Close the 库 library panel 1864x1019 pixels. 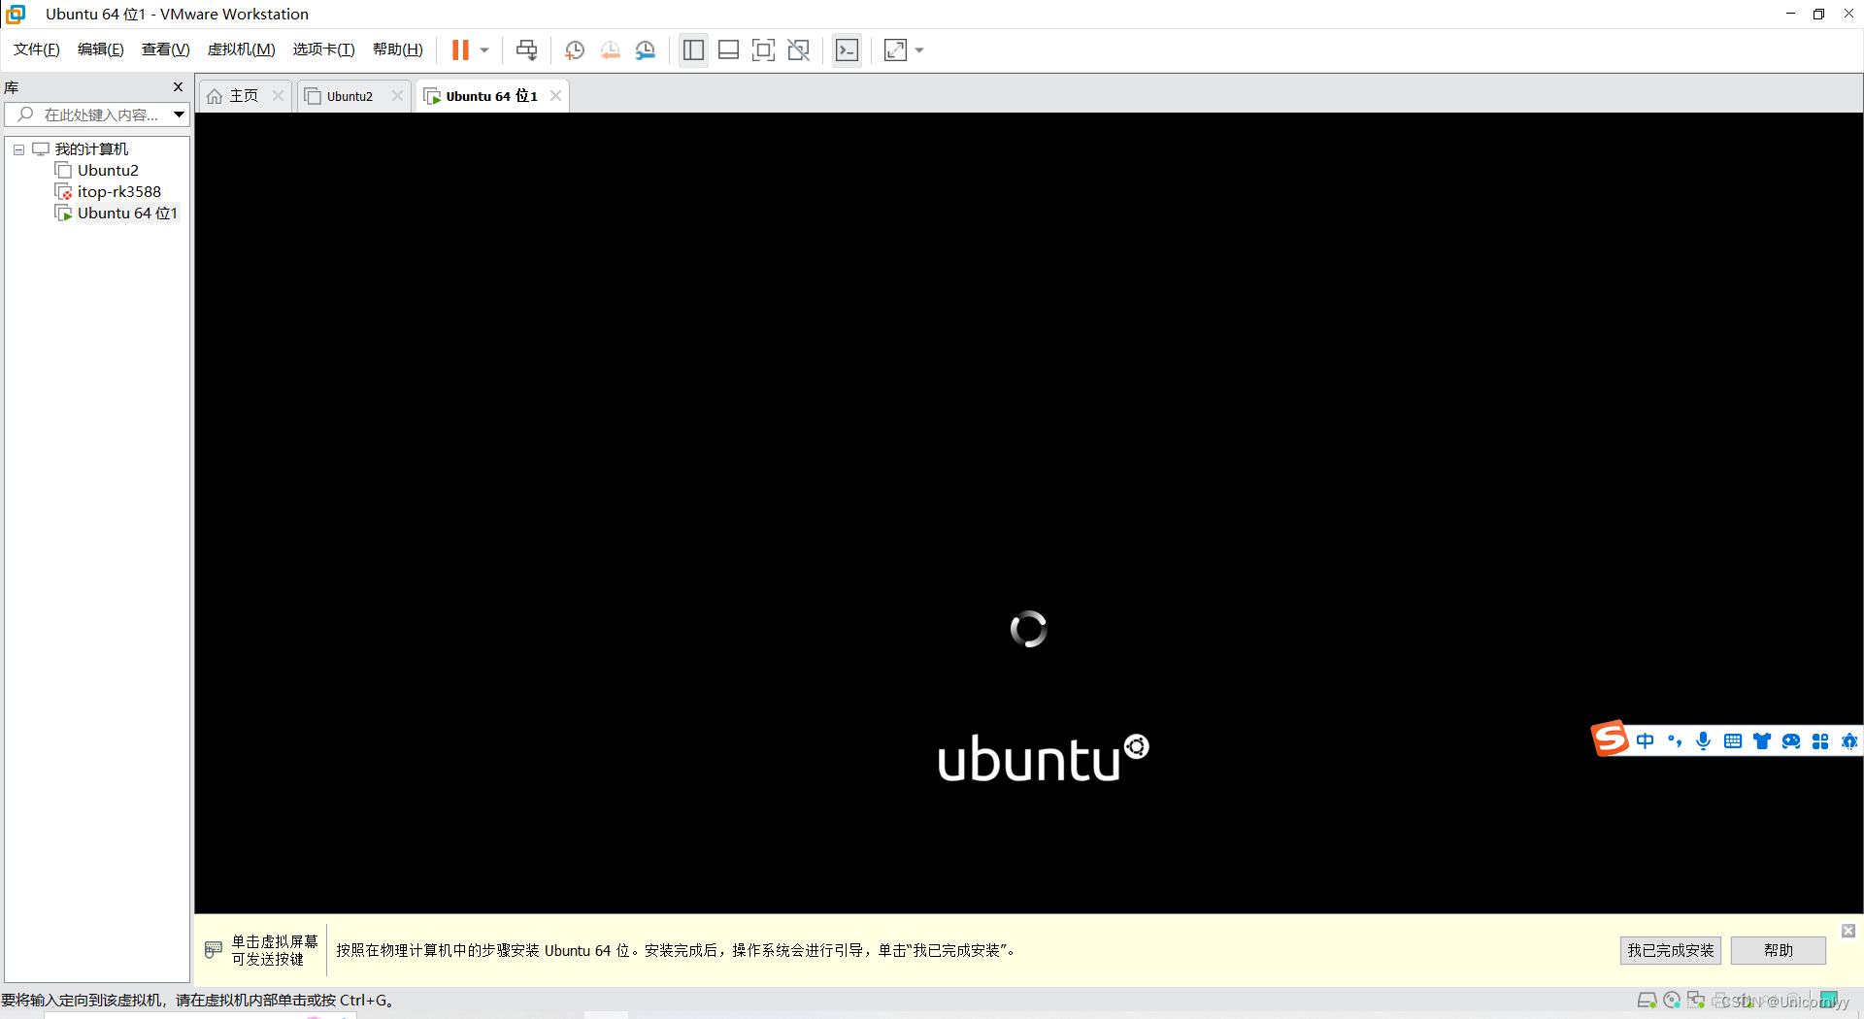pyautogui.click(x=178, y=87)
